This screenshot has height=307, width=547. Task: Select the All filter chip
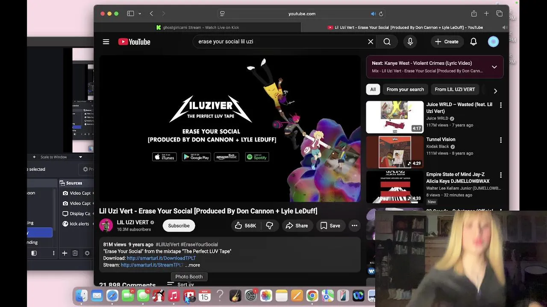373,90
